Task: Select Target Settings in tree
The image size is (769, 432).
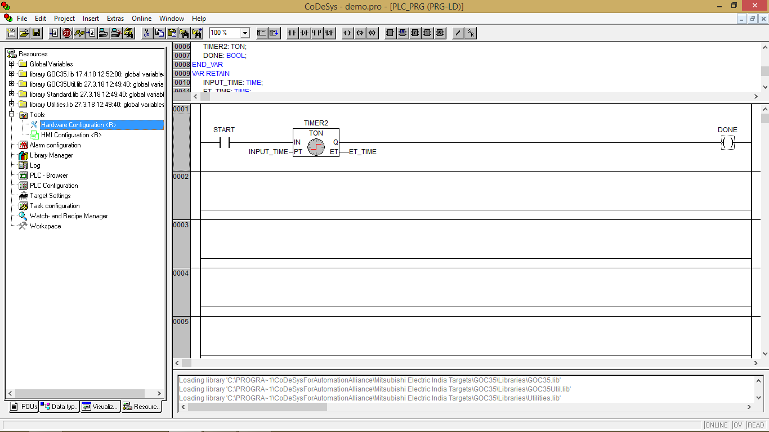Action: (x=50, y=196)
